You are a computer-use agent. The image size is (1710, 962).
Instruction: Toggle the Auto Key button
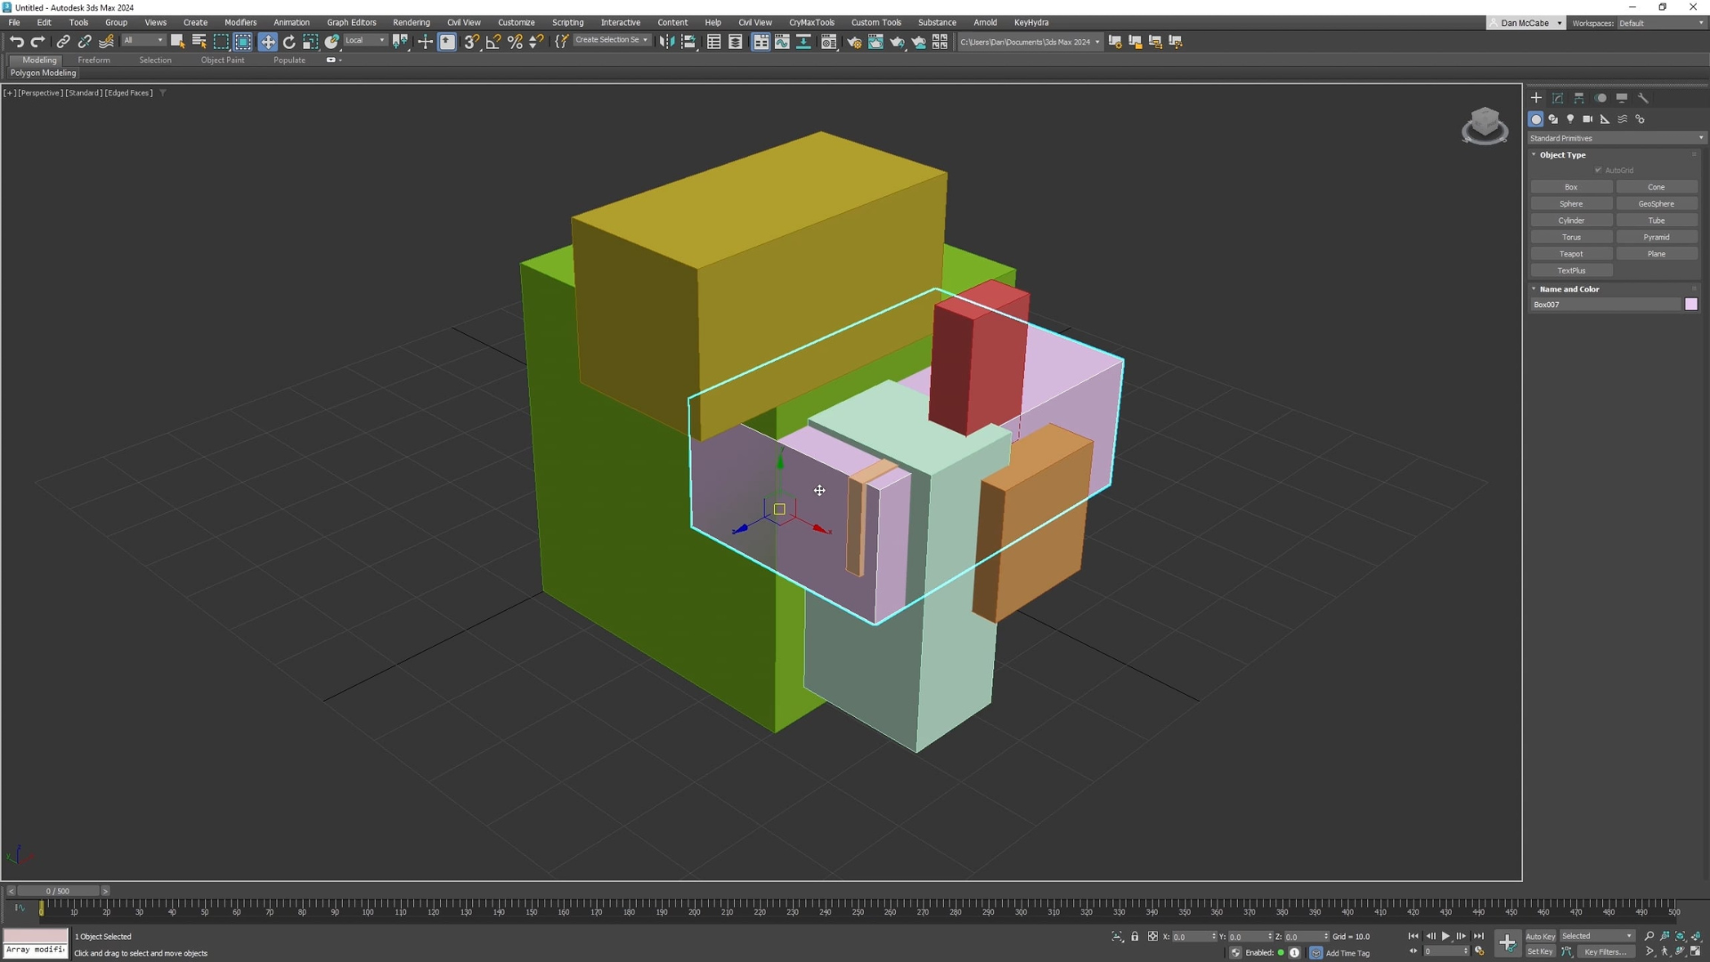tap(1540, 936)
